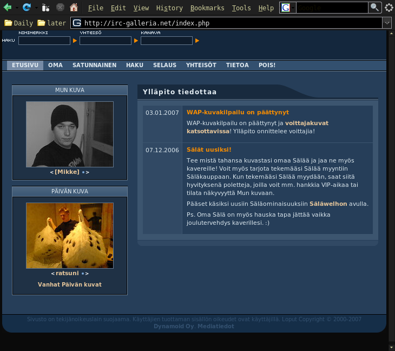The width and height of the screenshot is (395, 351).
Task: Expand the address bar history dropdown
Action: [387, 23]
